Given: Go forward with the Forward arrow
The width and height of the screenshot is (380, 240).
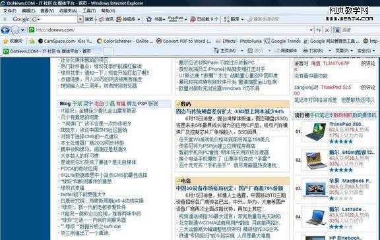Looking at the screenshot, I should tap(15, 30).
